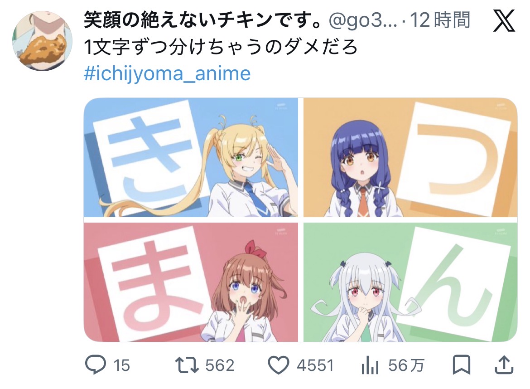Like the tweet with heart icon
Screen dimensions: 530x389
(x=278, y=365)
